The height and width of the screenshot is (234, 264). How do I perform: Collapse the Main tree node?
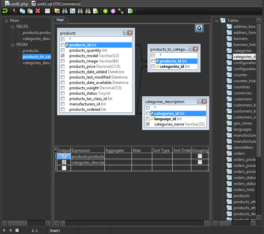(6, 21)
